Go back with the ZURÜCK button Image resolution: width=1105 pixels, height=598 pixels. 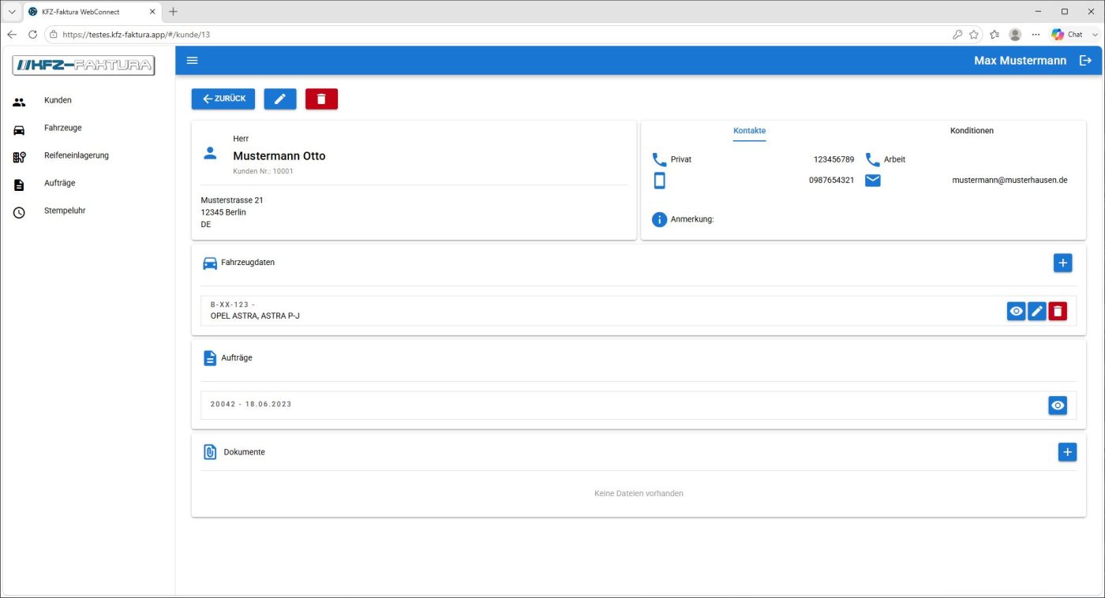pos(223,99)
